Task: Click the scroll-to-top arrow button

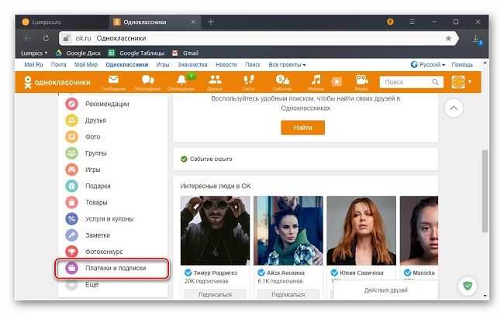Action: click(x=455, y=108)
